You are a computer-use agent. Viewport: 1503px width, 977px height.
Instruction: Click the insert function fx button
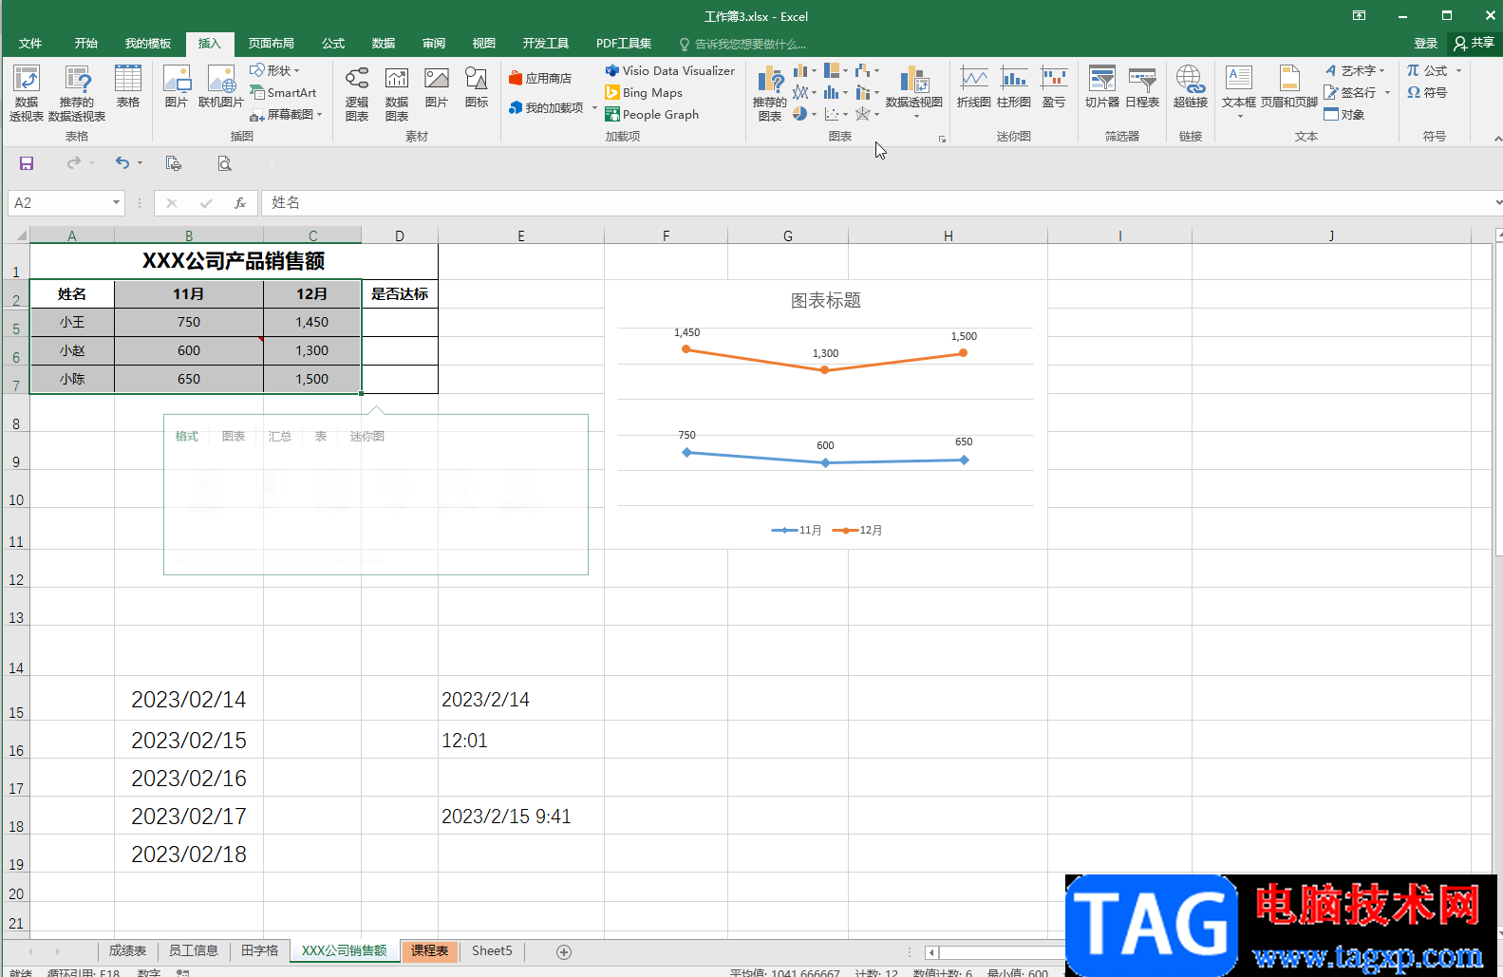240,202
